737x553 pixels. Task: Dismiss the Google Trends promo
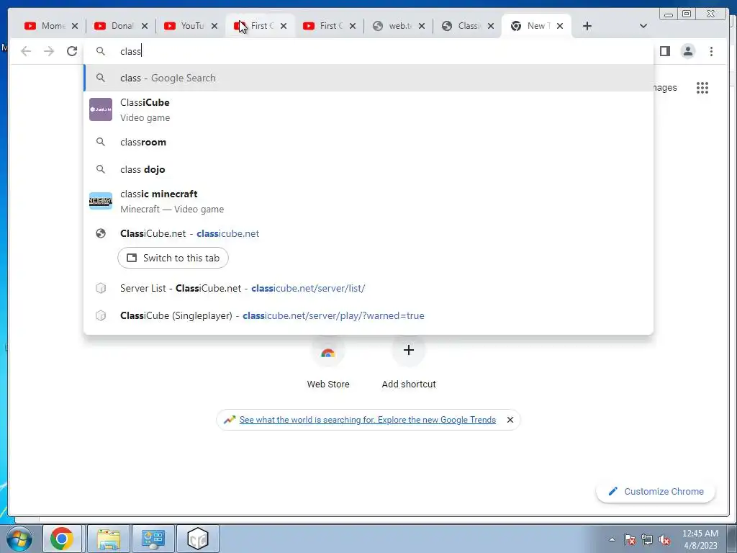pyautogui.click(x=510, y=420)
